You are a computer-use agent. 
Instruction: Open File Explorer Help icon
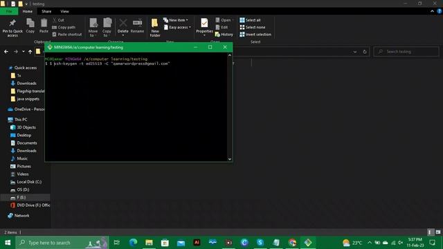(440, 11)
